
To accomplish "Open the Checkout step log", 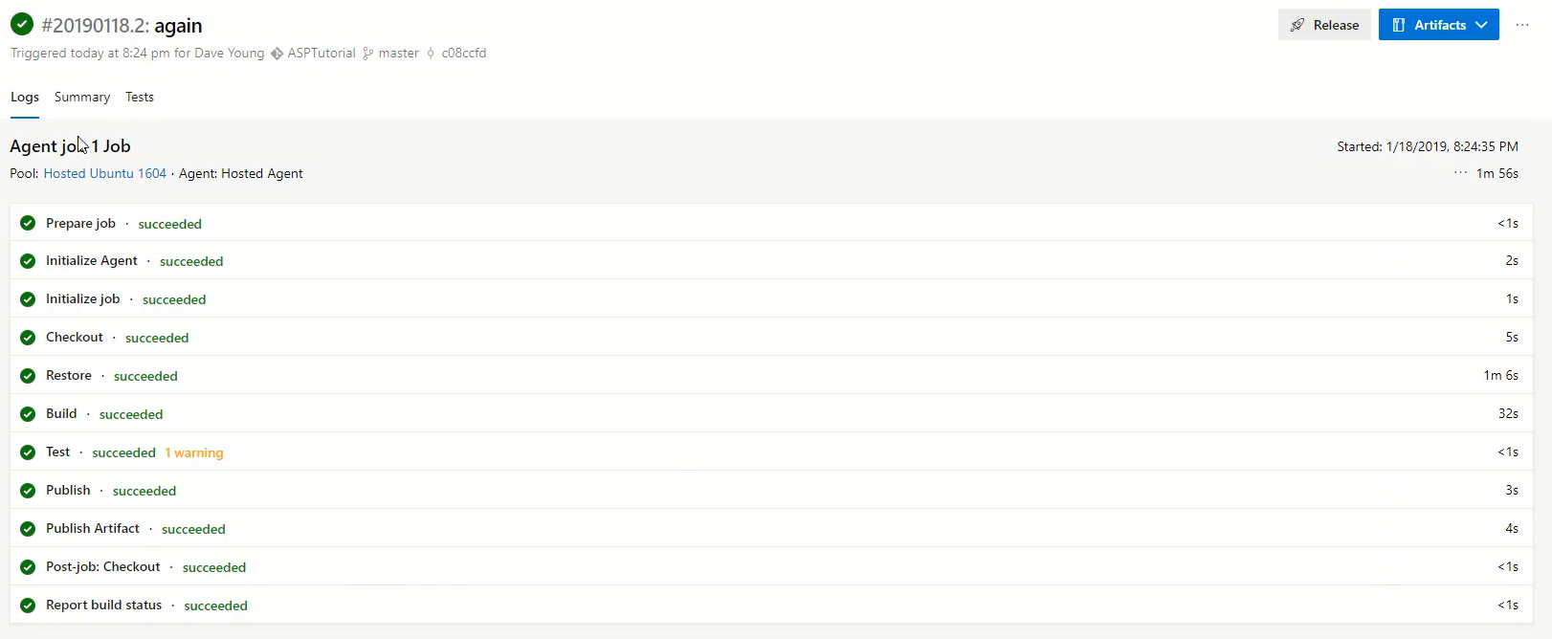I will tap(771, 337).
